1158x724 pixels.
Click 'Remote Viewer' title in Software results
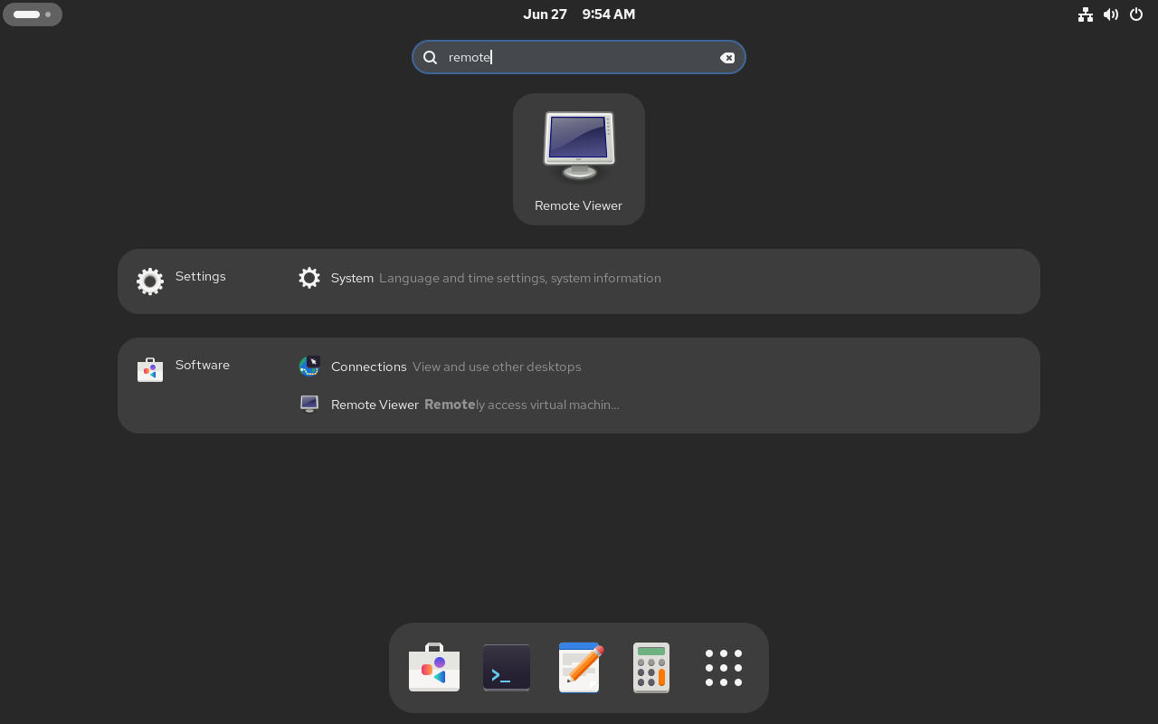pyautogui.click(x=375, y=405)
